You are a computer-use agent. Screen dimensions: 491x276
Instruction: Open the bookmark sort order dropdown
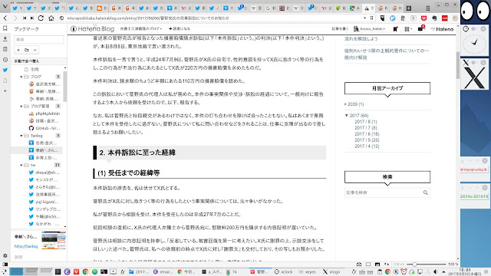38,61
